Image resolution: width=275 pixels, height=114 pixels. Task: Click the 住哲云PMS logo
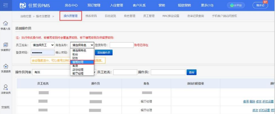click(x=35, y=5)
